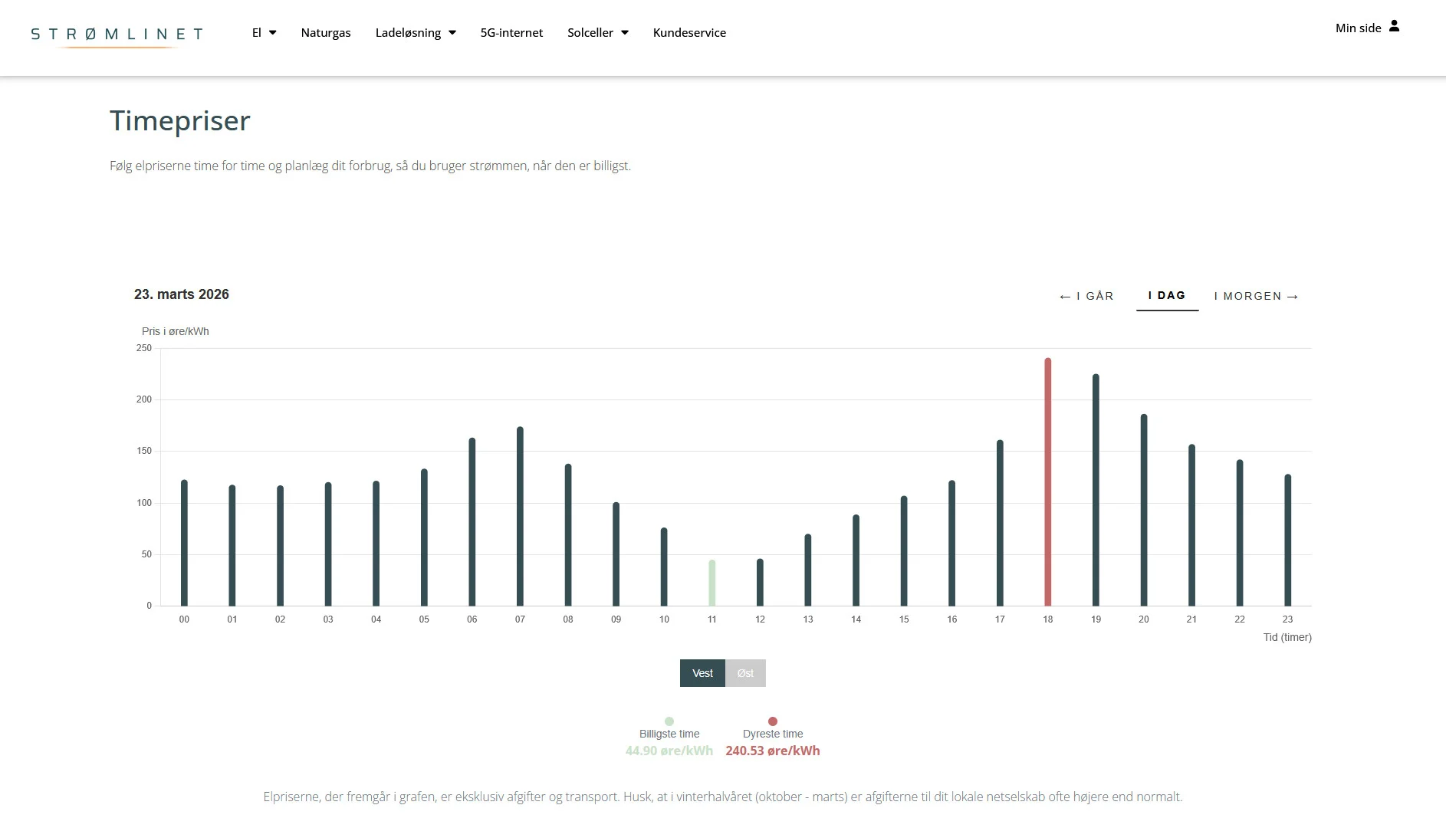Click the bar for hour 19
The image size is (1446, 828).
1096,491
